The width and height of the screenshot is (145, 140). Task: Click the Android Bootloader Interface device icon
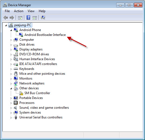[21, 35]
